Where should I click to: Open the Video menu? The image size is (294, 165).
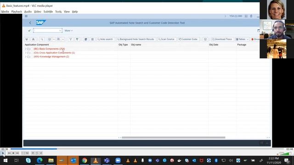[38, 11]
